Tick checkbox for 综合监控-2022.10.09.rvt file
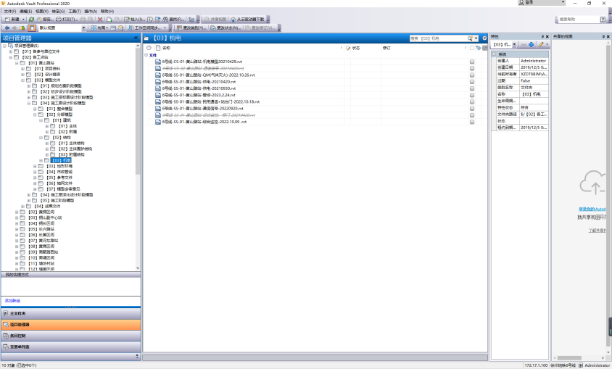Screen dimensions: 612x369 [472, 122]
